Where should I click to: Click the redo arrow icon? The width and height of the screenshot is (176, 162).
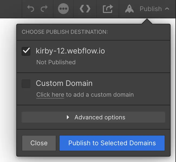[x=44, y=9]
